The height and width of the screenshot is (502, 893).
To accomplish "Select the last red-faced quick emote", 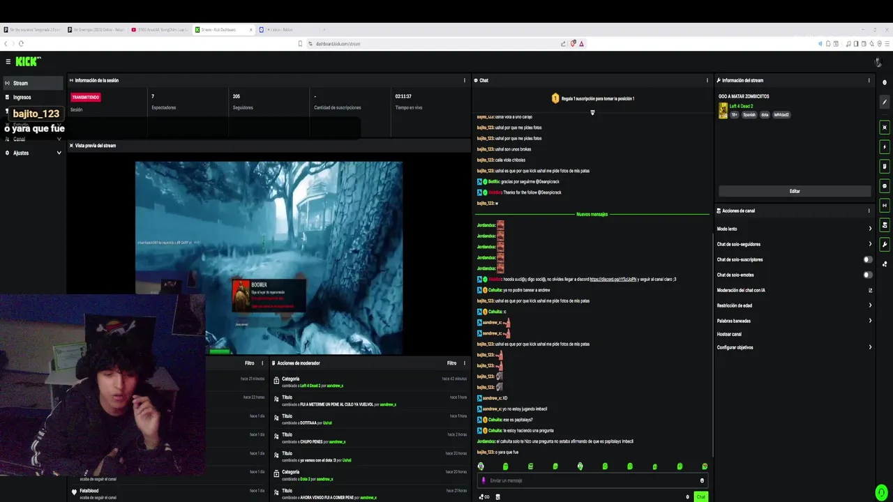I will (705, 466).
